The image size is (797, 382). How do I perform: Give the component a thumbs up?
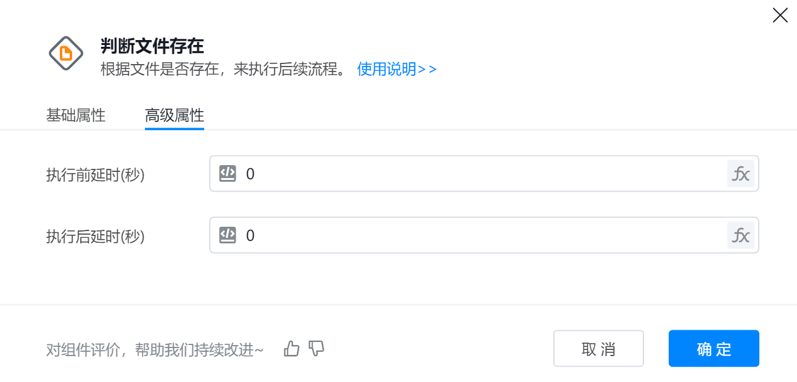pos(292,349)
